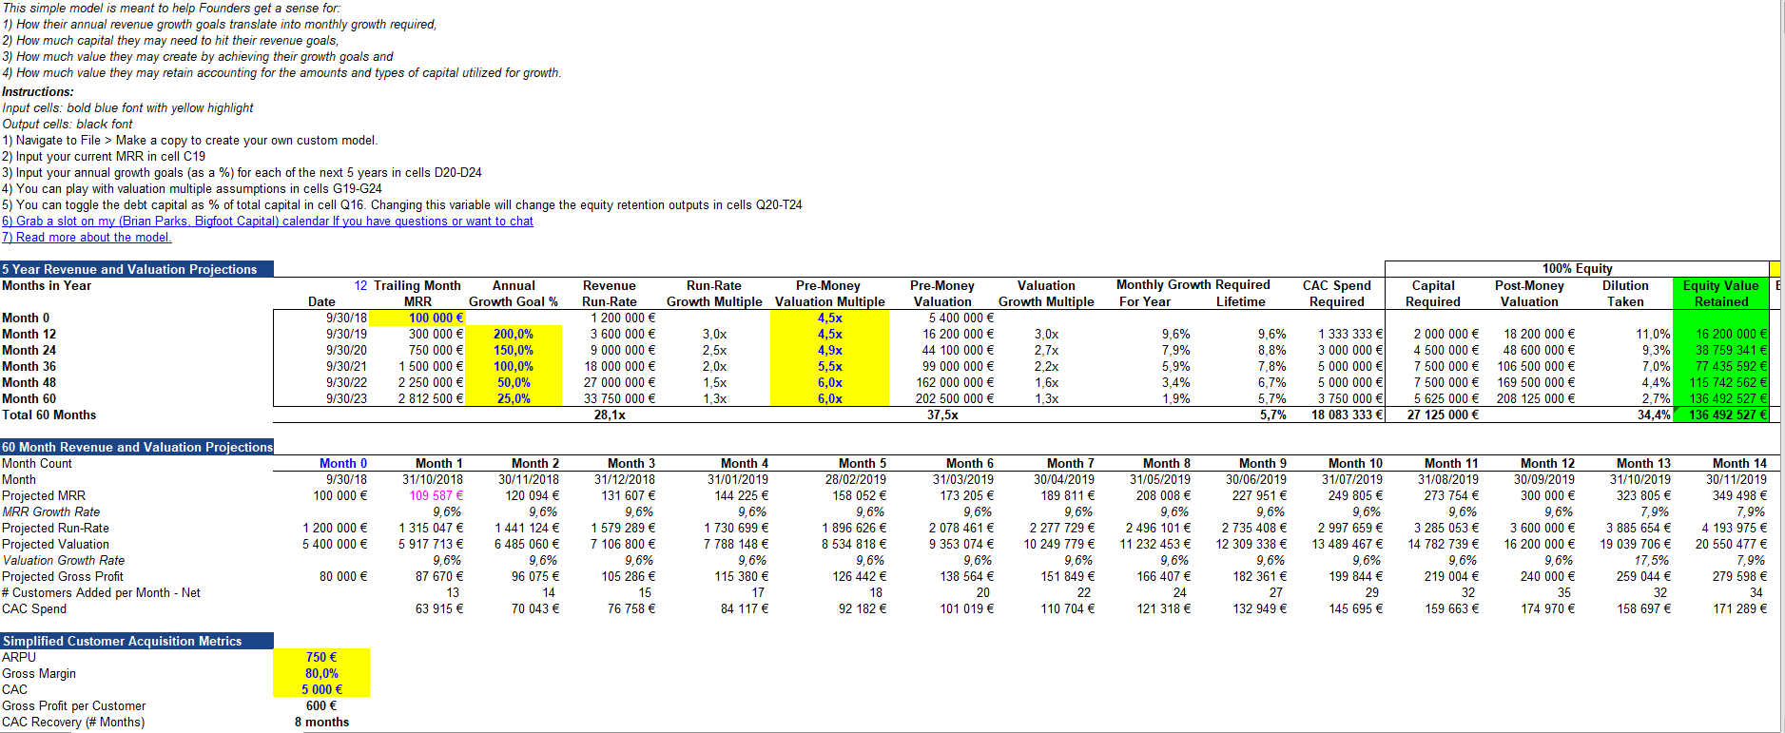The width and height of the screenshot is (1785, 733).
Task: Select the 'Simplified Customer Acquisition Metrics' header
Action: (x=137, y=641)
